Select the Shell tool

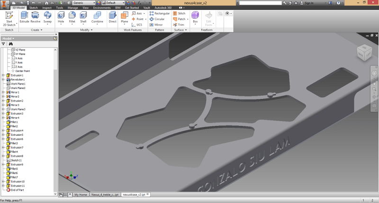(83, 18)
